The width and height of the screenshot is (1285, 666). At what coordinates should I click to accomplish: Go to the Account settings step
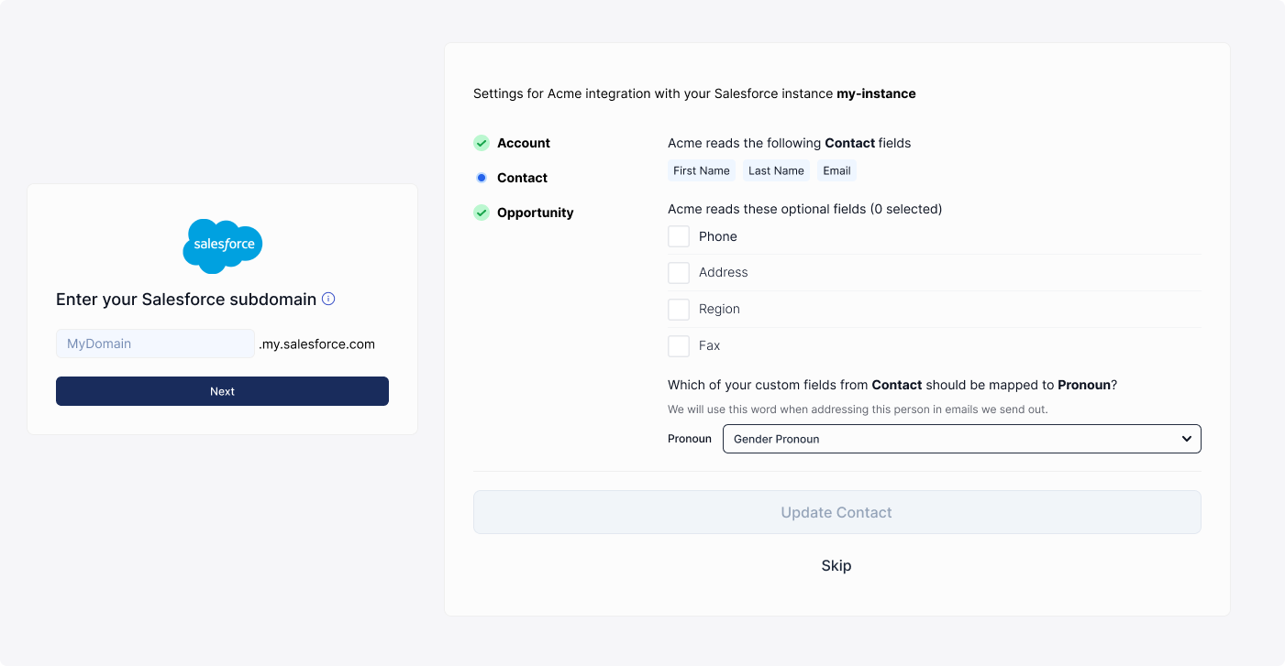coord(524,143)
